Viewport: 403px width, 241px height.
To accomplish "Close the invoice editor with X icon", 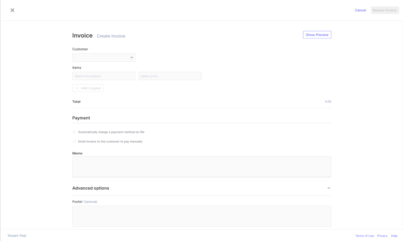I will click(12, 10).
